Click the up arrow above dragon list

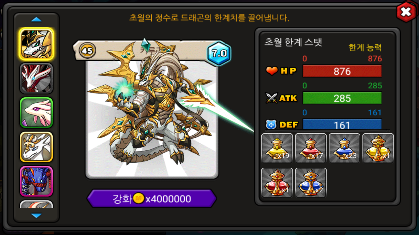(x=36, y=20)
